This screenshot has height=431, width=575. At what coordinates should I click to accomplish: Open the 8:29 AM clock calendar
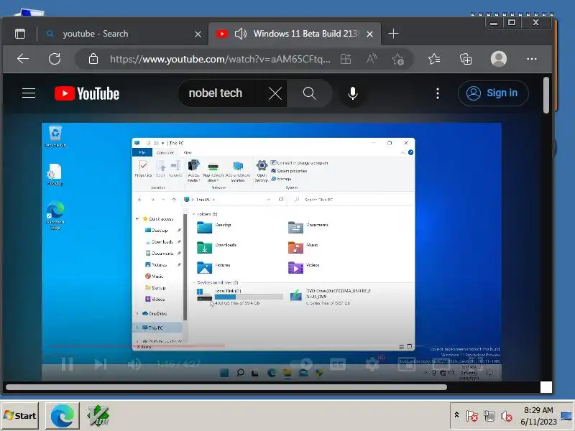(538, 416)
